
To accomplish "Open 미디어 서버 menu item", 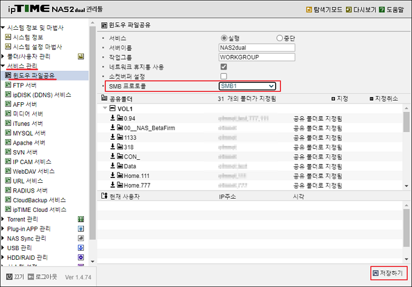I will [x=28, y=114].
